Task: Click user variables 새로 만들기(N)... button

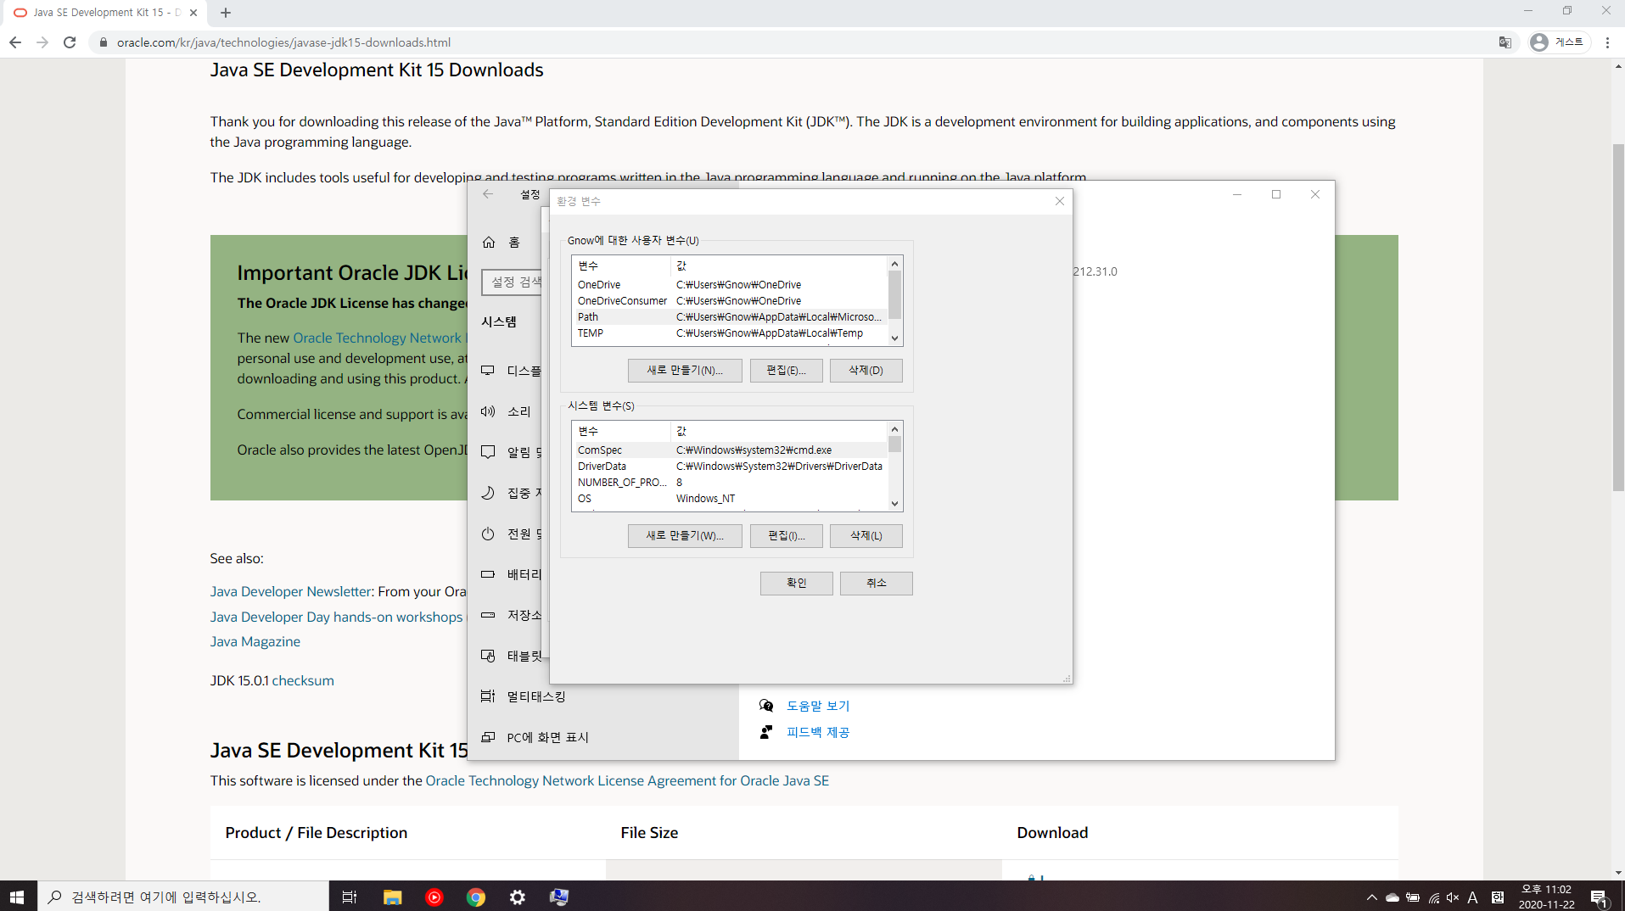Action: pyautogui.click(x=685, y=371)
